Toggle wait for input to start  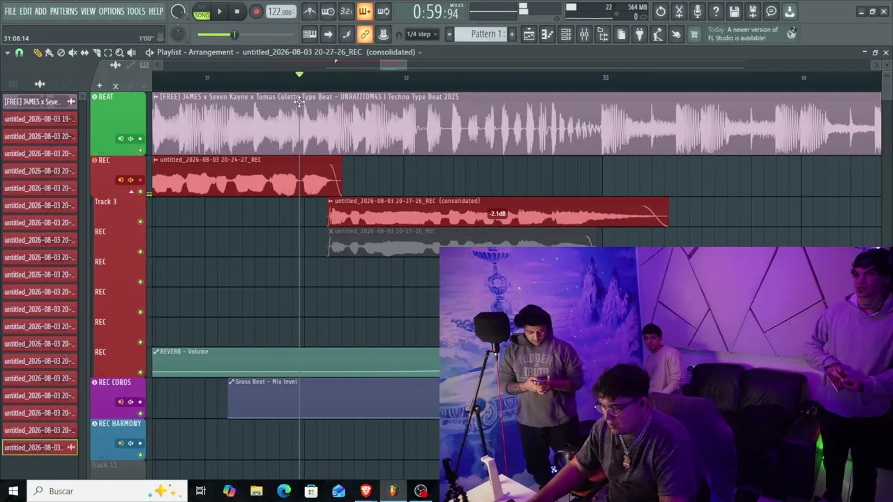328,11
